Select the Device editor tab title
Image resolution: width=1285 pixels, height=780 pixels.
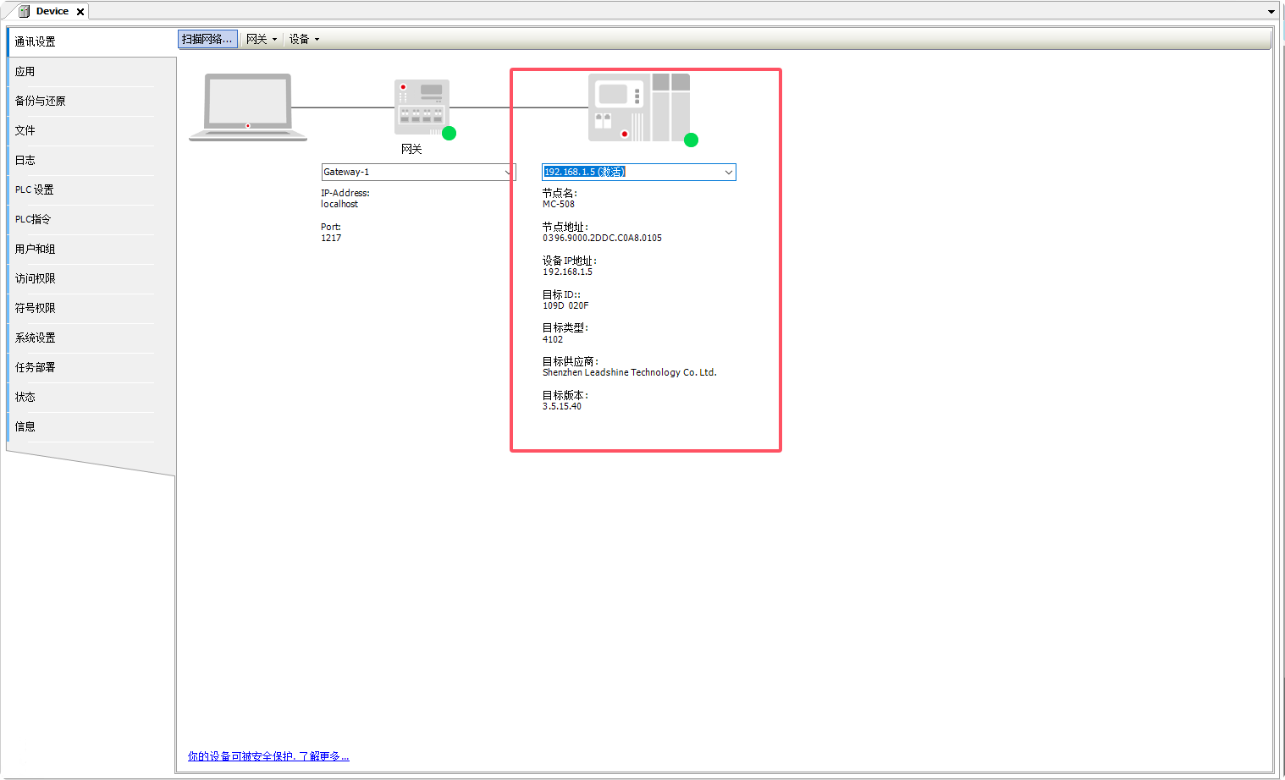click(52, 11)
